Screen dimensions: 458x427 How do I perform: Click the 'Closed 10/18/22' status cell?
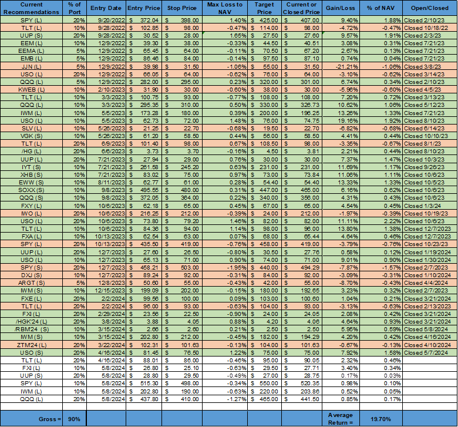point(430,28)
